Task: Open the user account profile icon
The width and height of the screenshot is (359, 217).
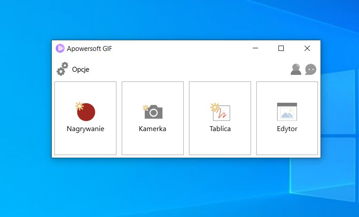Action: 296,70
